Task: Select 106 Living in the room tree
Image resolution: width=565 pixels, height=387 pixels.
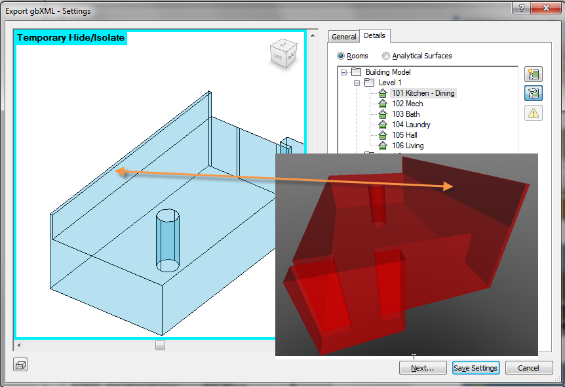Action: [408, 146]
